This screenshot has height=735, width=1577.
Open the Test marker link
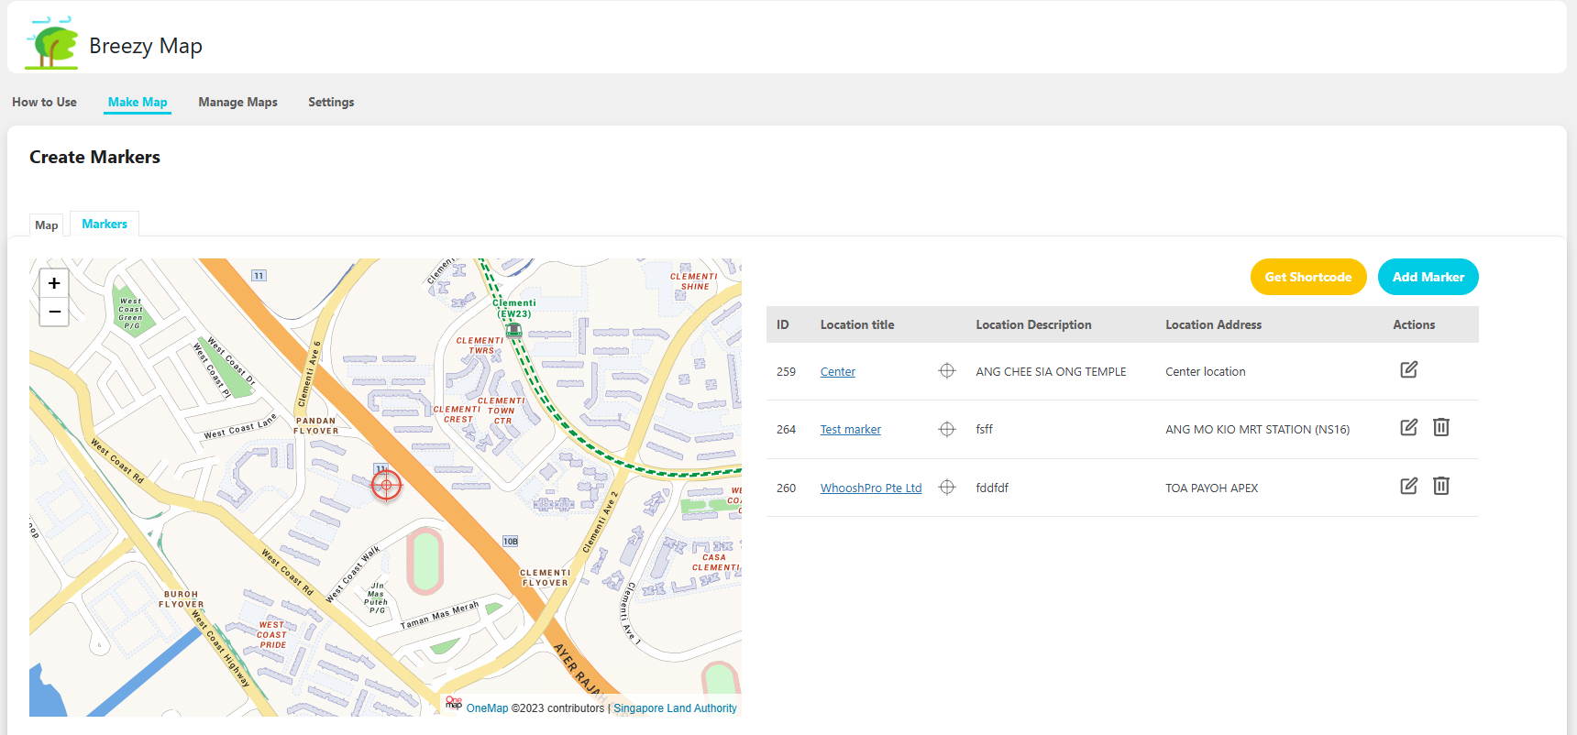click(x=850, y=429)
